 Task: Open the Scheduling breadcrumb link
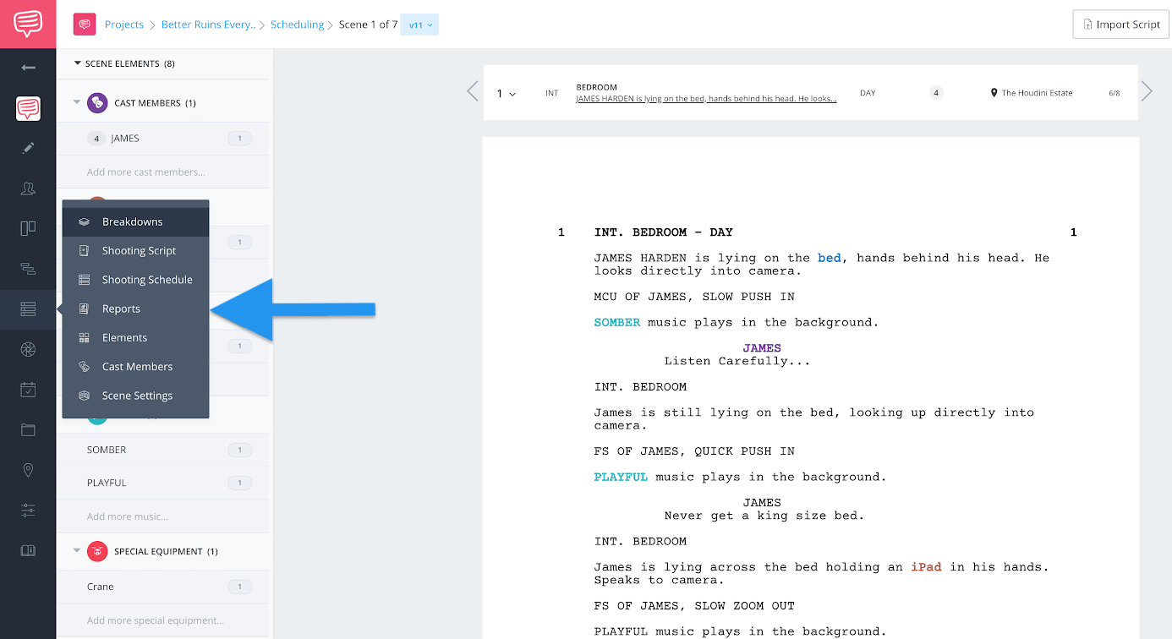tap(297, 25)
